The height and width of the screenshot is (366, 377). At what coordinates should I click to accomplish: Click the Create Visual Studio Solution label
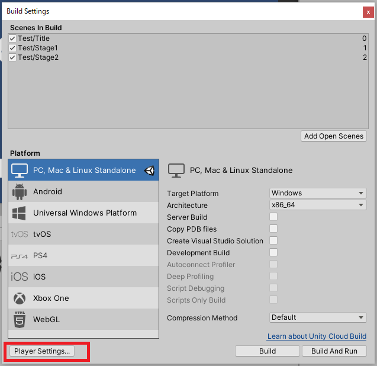click(x=215, y=241)
